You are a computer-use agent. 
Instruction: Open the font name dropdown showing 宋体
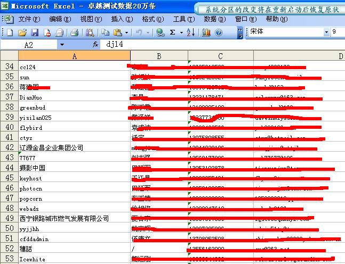326,32
